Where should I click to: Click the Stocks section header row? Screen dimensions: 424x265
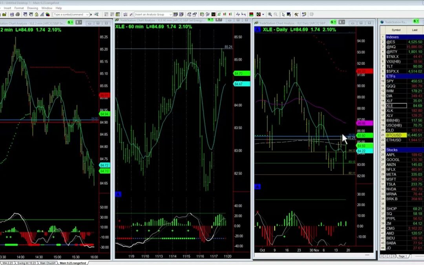tap(404, 150)
